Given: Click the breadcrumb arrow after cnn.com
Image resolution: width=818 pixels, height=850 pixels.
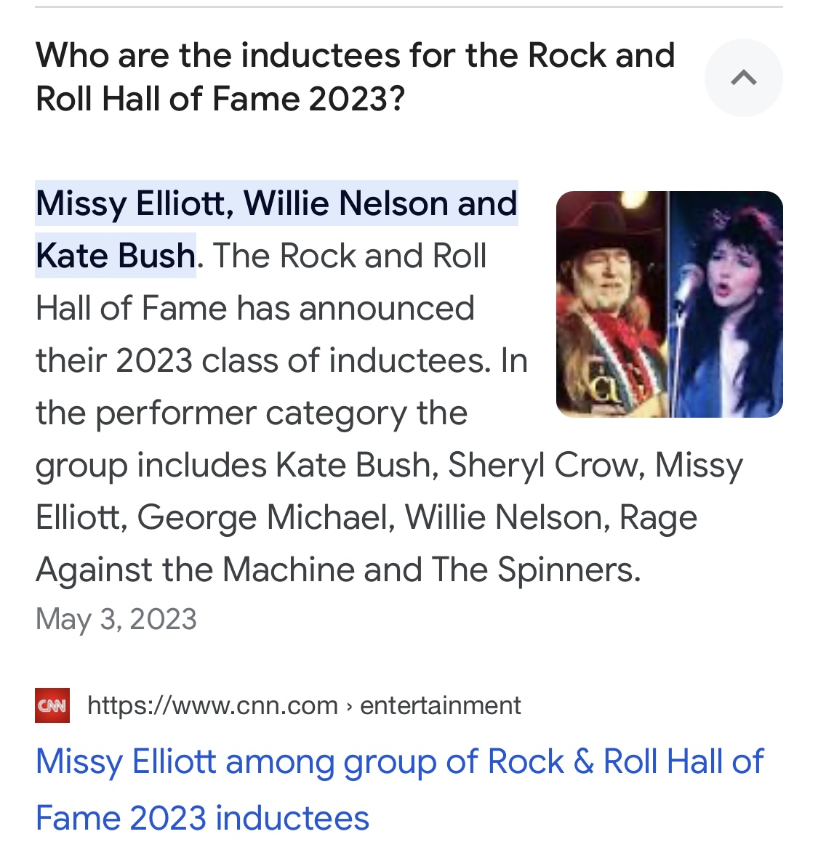Looking at the screenshot, I should pos(349,706).
